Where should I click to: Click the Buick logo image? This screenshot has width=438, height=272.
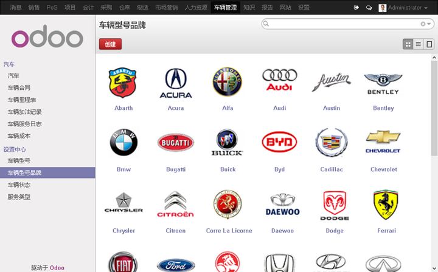[227, 143]
